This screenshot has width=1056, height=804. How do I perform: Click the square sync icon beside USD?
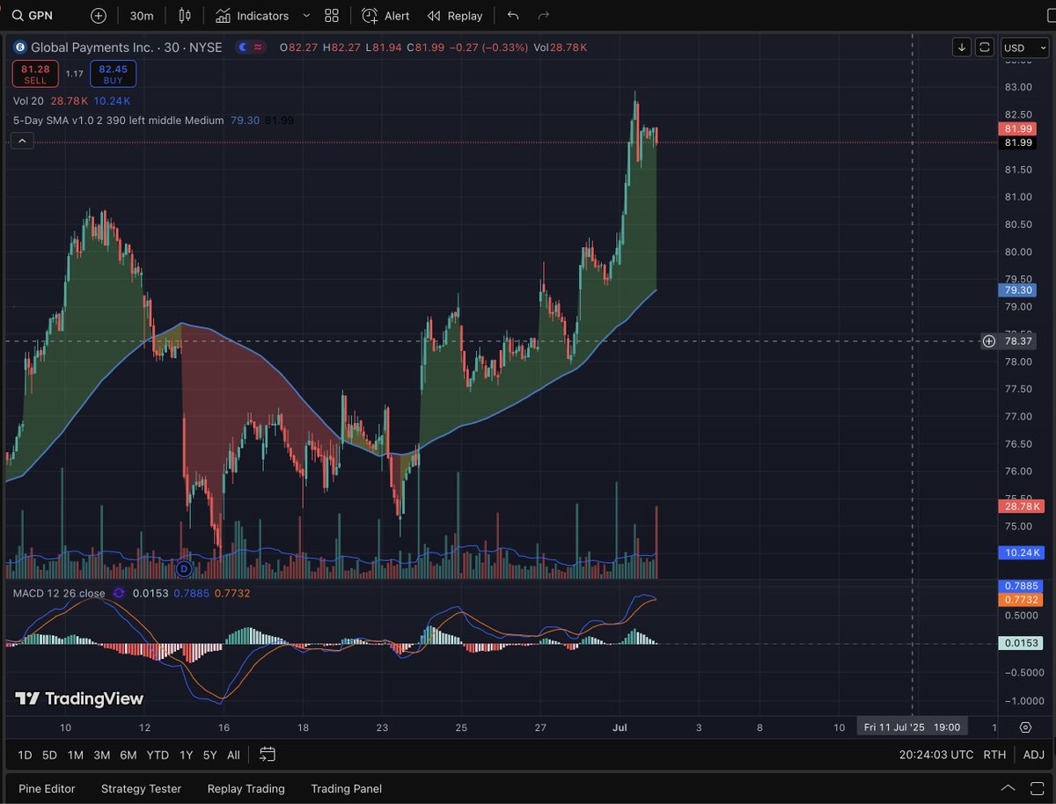tap(985, 48)
